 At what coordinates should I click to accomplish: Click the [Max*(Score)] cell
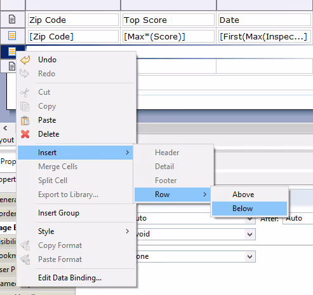click(x=168, y=36)
